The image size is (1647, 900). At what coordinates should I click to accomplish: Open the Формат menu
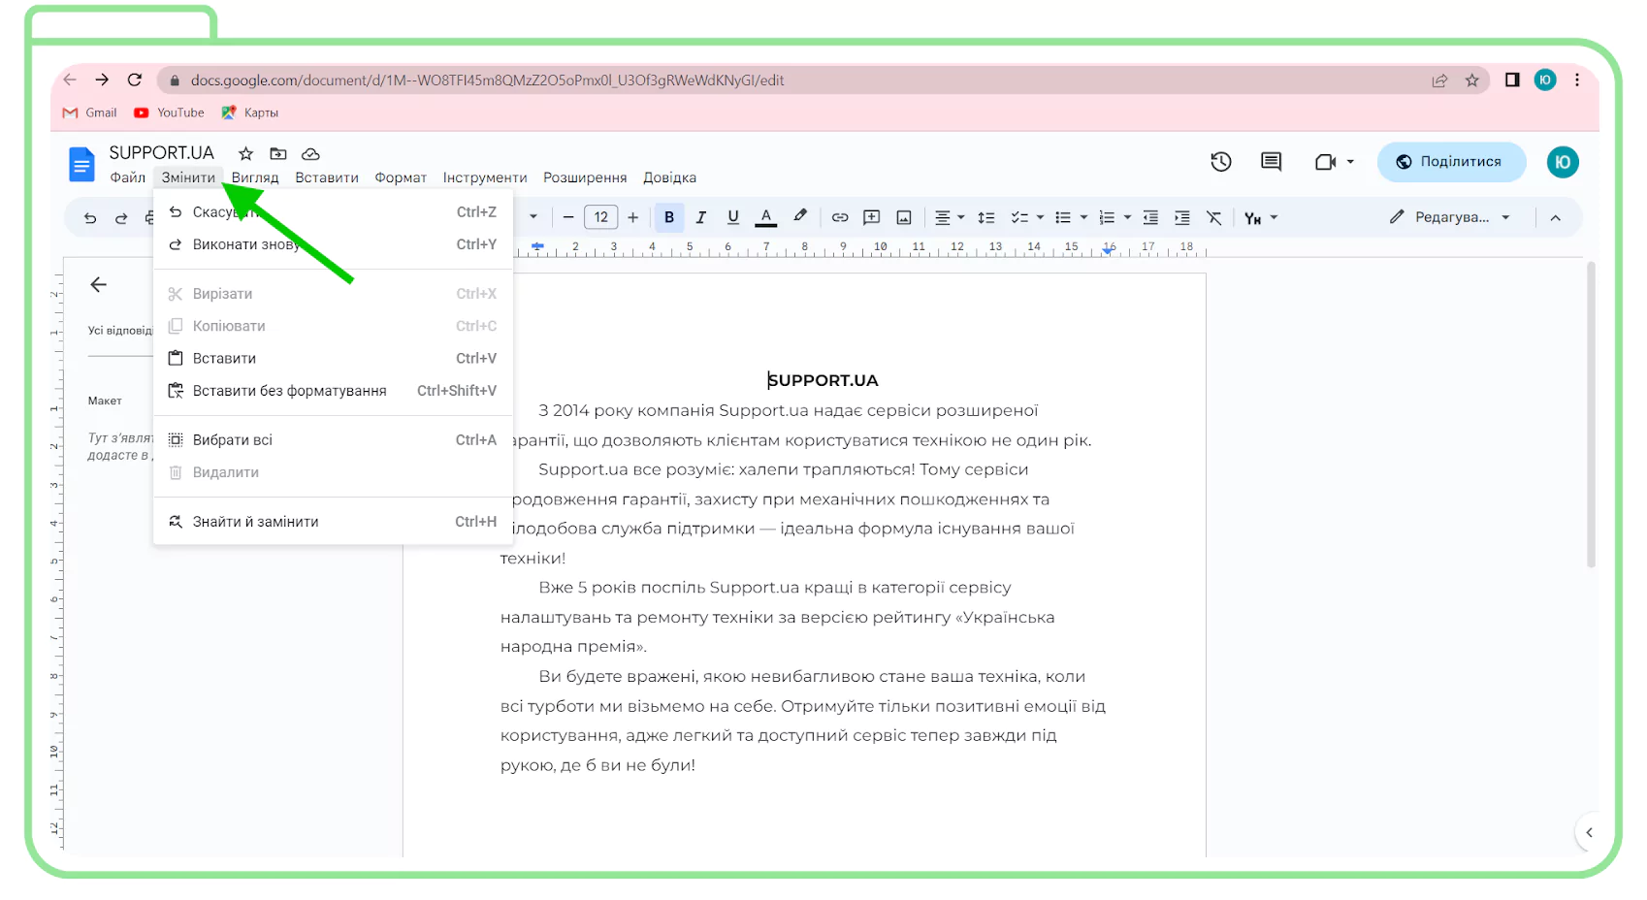(x=401, y=177)
